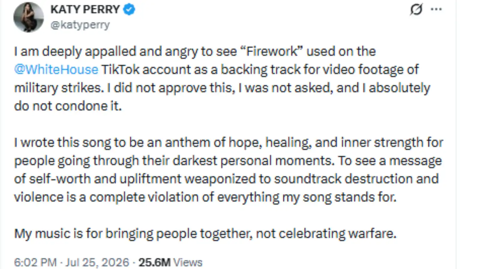The width and height of the screenshot is (479, 269).
Task: Click the word Views after the count
Action: tap(188, 262)
